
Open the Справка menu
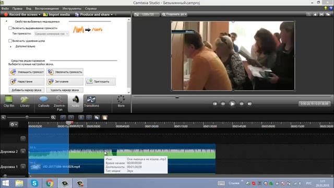[x=91, y=8]
